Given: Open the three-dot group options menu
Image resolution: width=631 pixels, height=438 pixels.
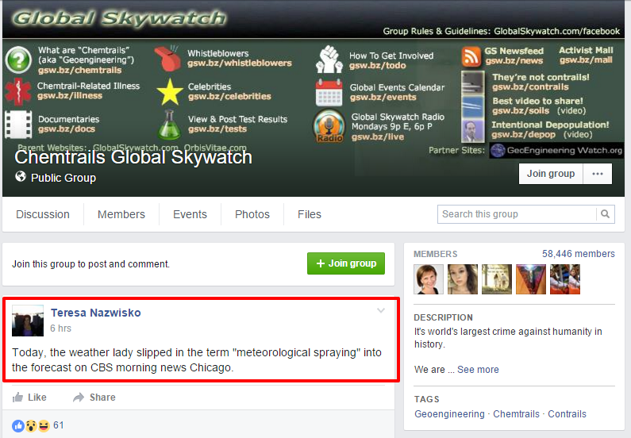Looking at the screenshot, I should tap(598, 174).
